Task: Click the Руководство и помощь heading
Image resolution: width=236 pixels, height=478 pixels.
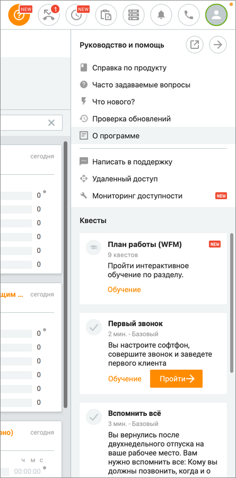Action: [122, 45]
